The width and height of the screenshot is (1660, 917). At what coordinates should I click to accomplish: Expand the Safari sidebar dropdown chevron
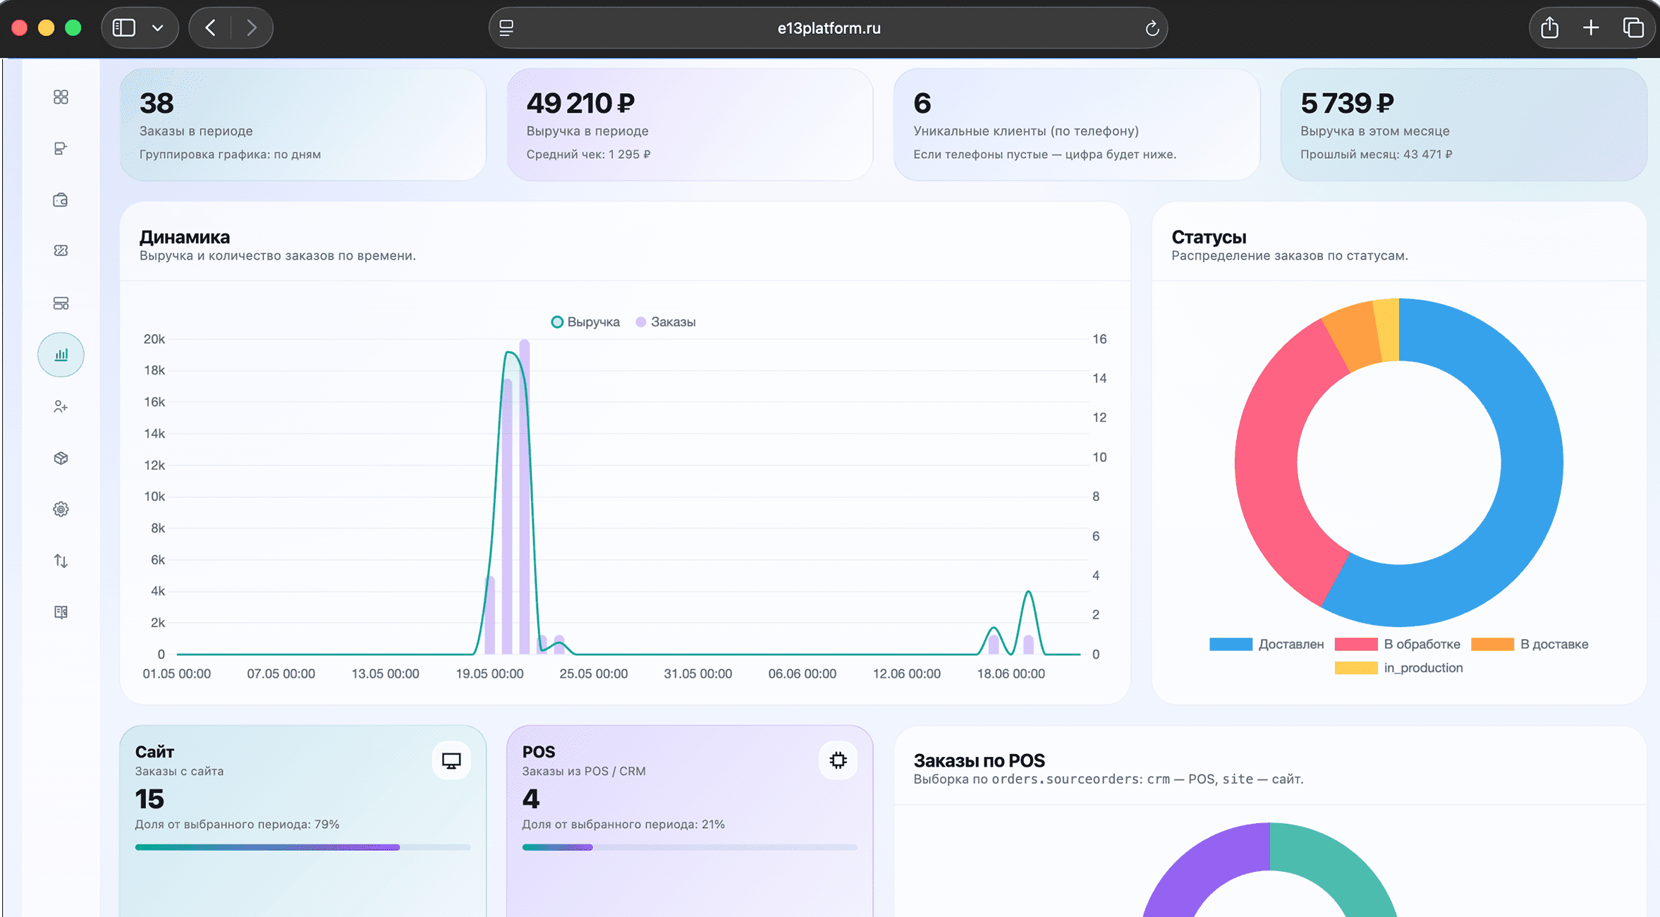coord(158,28)
